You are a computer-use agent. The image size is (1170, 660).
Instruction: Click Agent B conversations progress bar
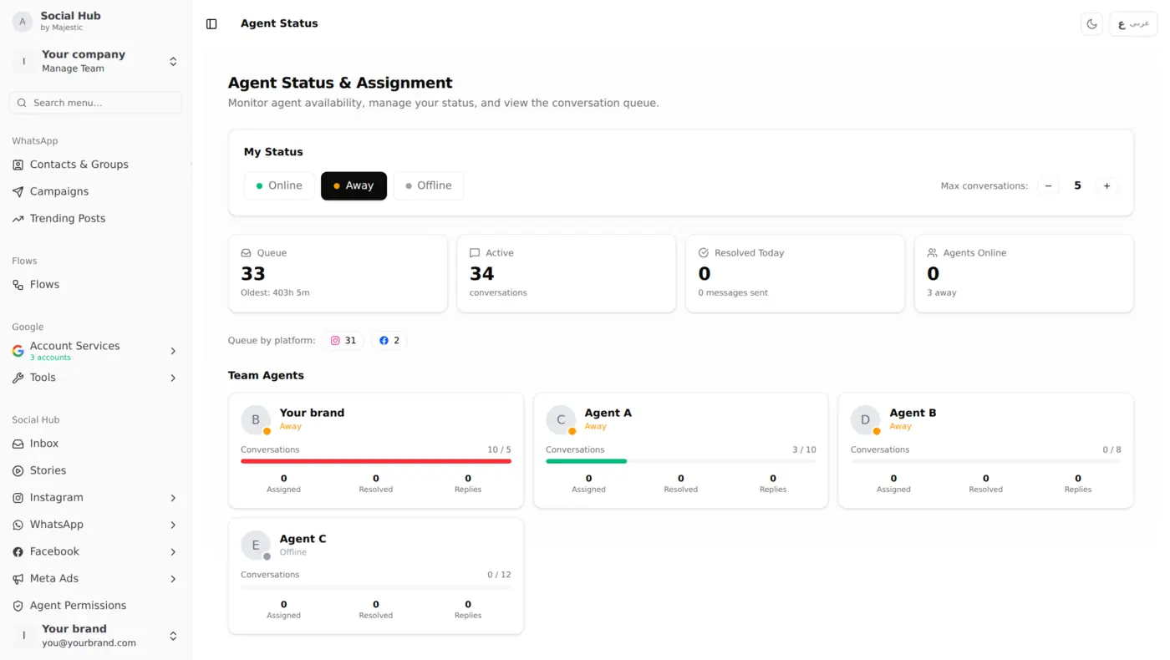pyautogui.click(x=986, y=461)
